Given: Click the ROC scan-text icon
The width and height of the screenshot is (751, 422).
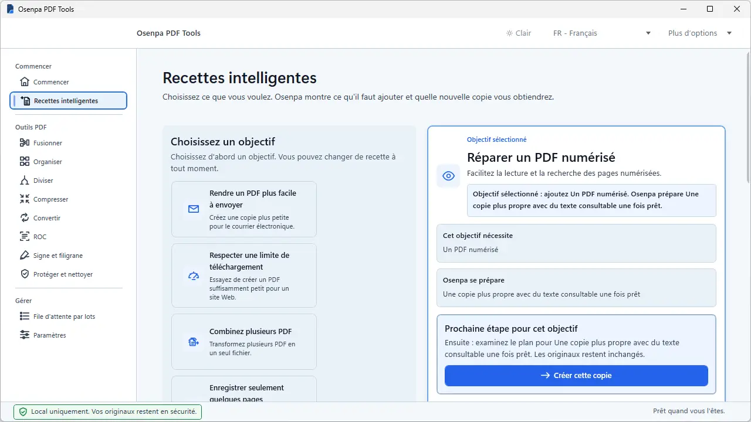Looking at the screenshot, I should point(25,237).
